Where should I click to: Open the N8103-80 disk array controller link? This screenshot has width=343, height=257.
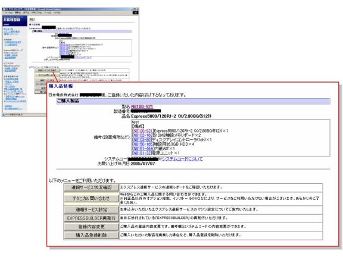(x=142, y=140)
